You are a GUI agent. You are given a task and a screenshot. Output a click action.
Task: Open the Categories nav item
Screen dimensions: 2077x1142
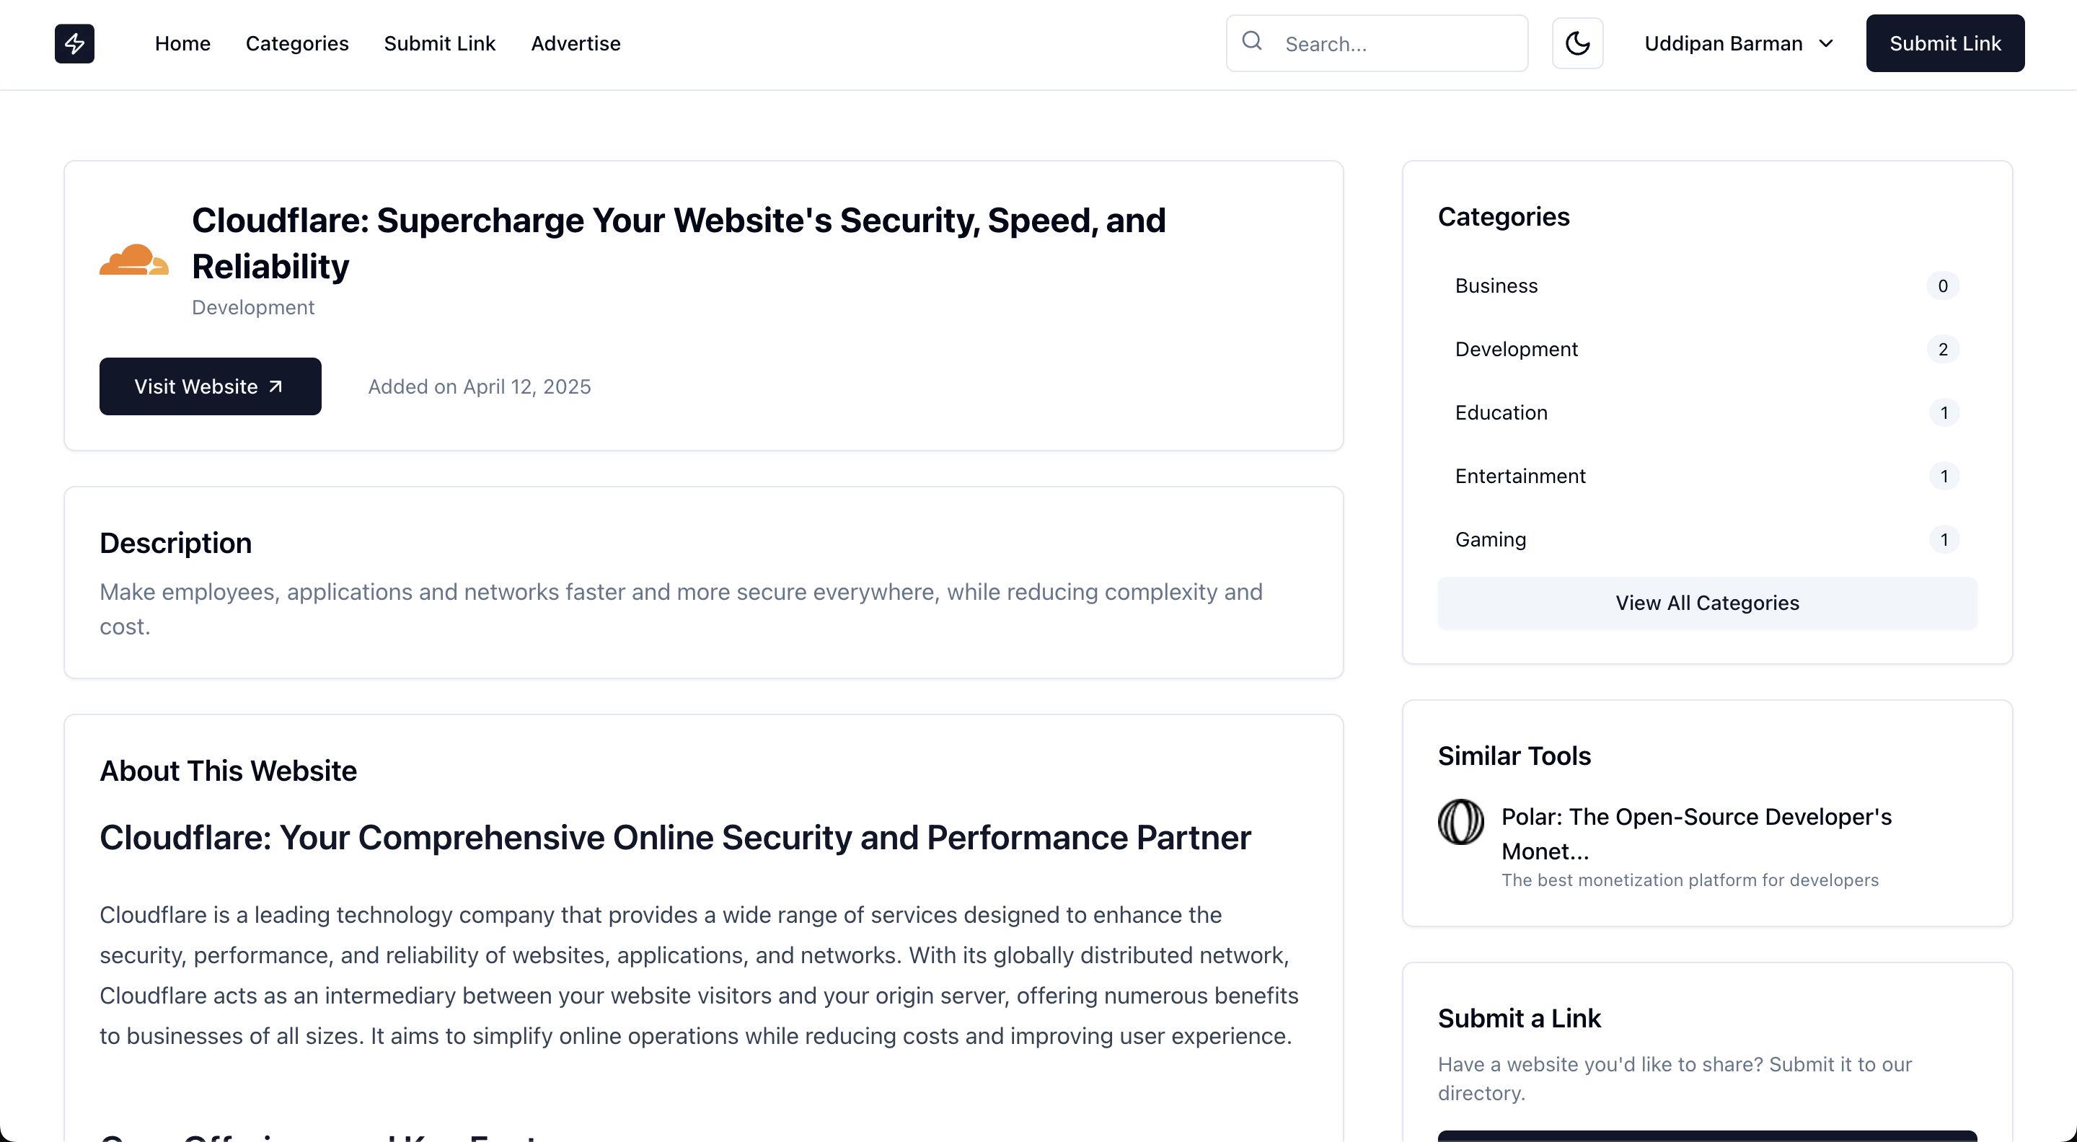coord(296,43)
